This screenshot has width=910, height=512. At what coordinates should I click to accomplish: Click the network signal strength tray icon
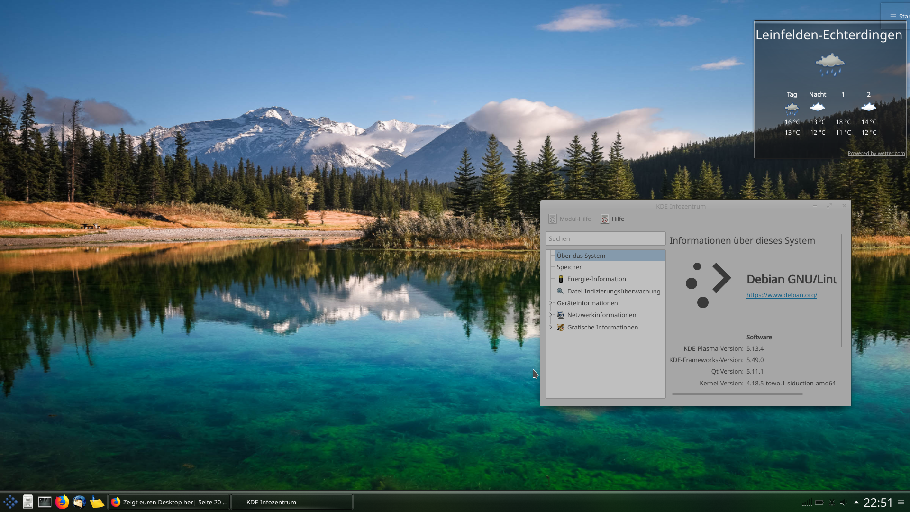pos(807,502)
